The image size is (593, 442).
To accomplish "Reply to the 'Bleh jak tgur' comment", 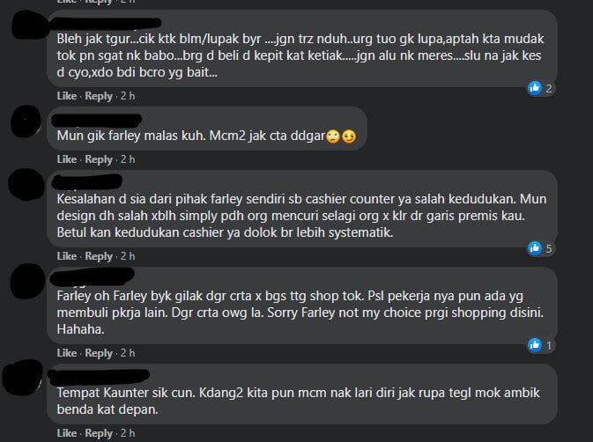I will (x=99, y=96).
